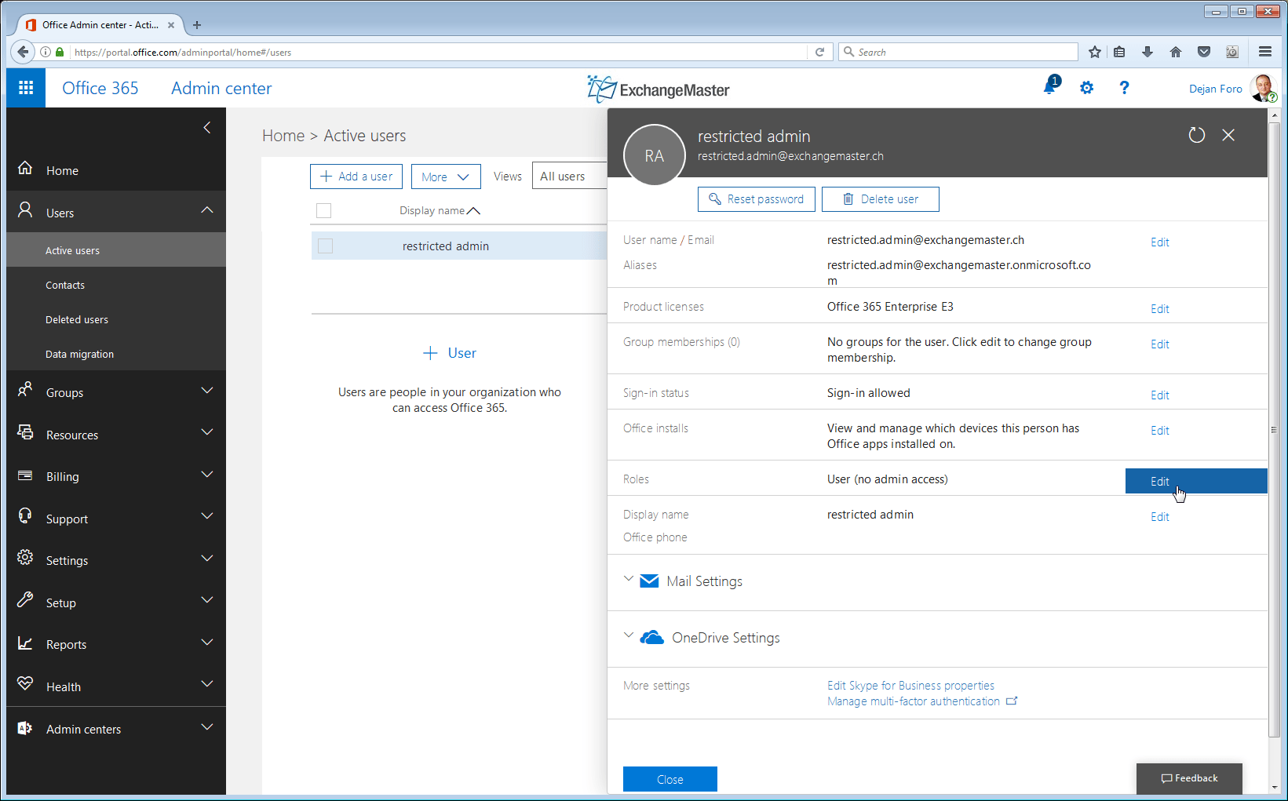This screenshot has width=1288, height=801.
Task: Open Data migration in the sidebar
Action: pos(116,354)
